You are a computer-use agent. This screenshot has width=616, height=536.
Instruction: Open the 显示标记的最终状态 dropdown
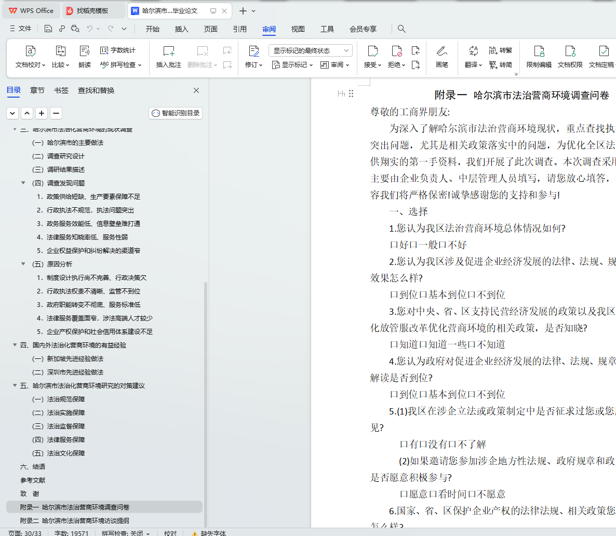point(311,50)
